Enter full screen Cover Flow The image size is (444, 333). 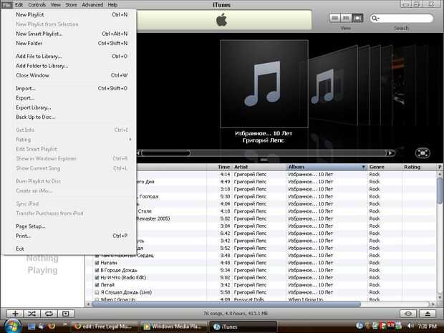pyautogui.click(x=423, y=153)
